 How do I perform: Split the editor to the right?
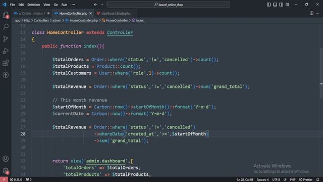click(x=311, y=13)
